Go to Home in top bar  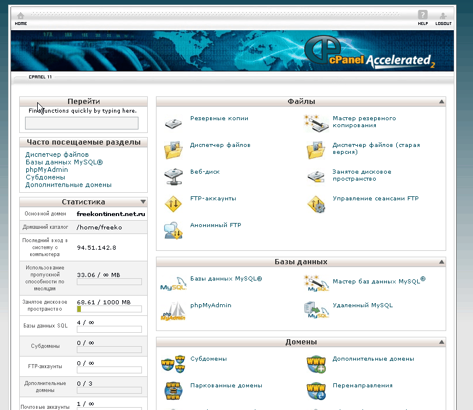pyautogui.click(x=21, y=18)
